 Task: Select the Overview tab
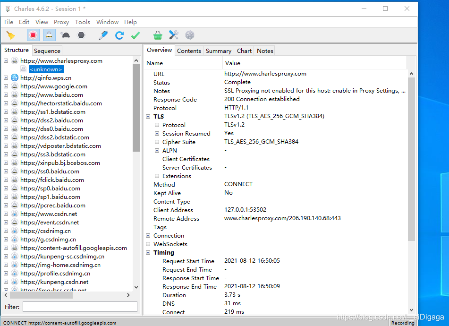pyautogui.click(x=159, y=50)
